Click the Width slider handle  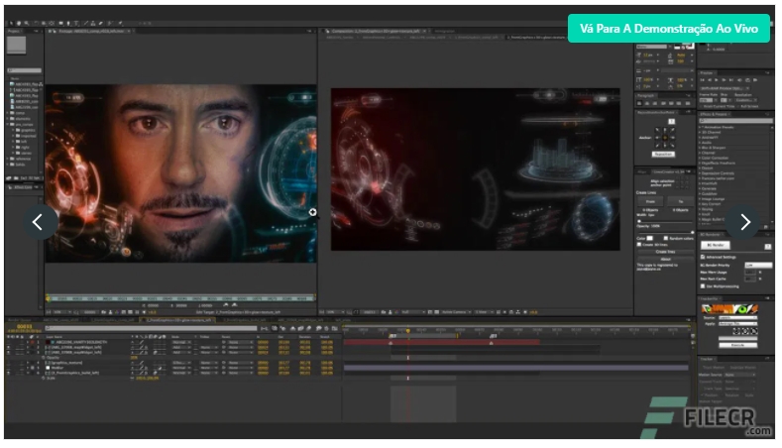(639, 221)
